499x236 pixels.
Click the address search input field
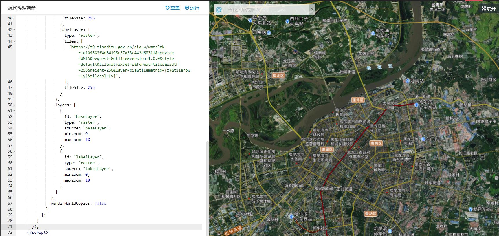pos(266,10)
